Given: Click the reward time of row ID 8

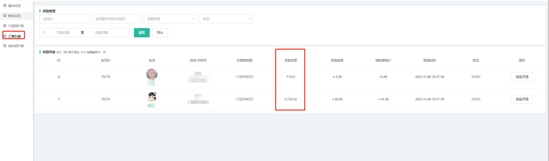Looking at the screenshot, I should (x=429, y=77).
